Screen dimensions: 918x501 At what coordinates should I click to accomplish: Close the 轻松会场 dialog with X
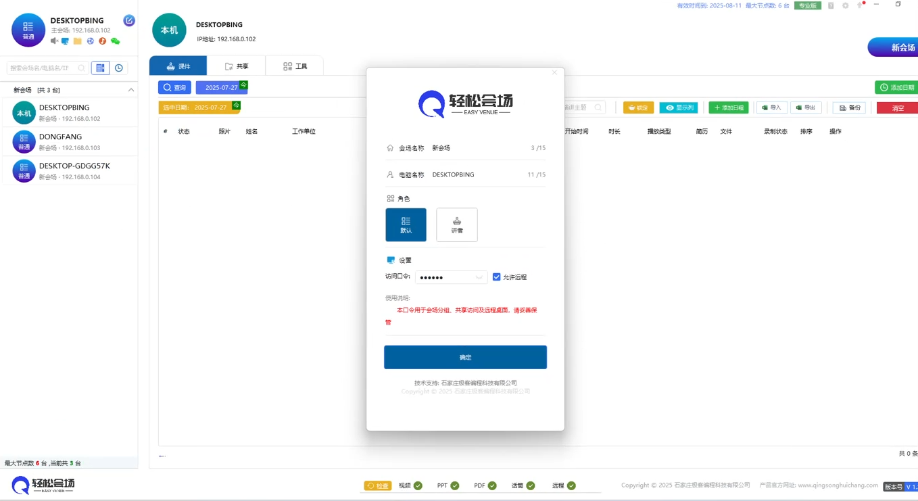pos(554,72)
